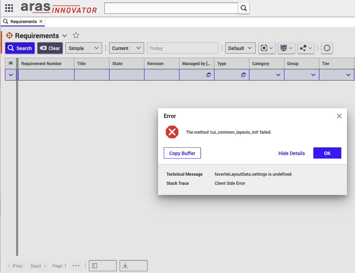Click the flag column header icon

(x=10, y=63)
